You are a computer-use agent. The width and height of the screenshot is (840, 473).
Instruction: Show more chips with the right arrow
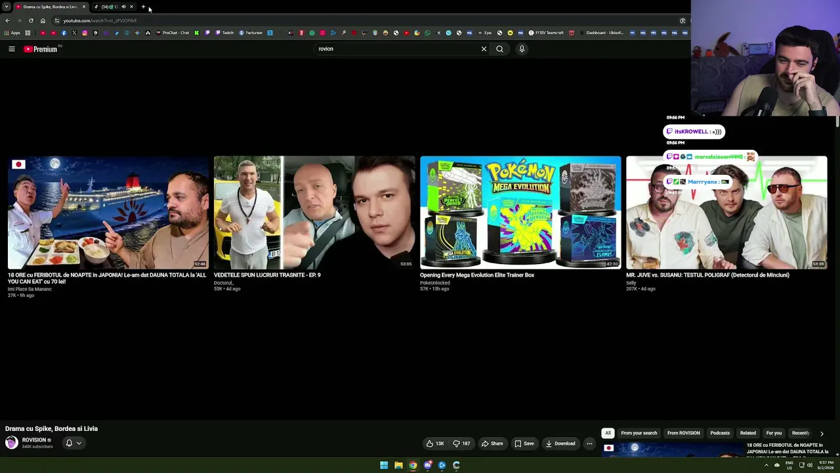coord(822,434)
